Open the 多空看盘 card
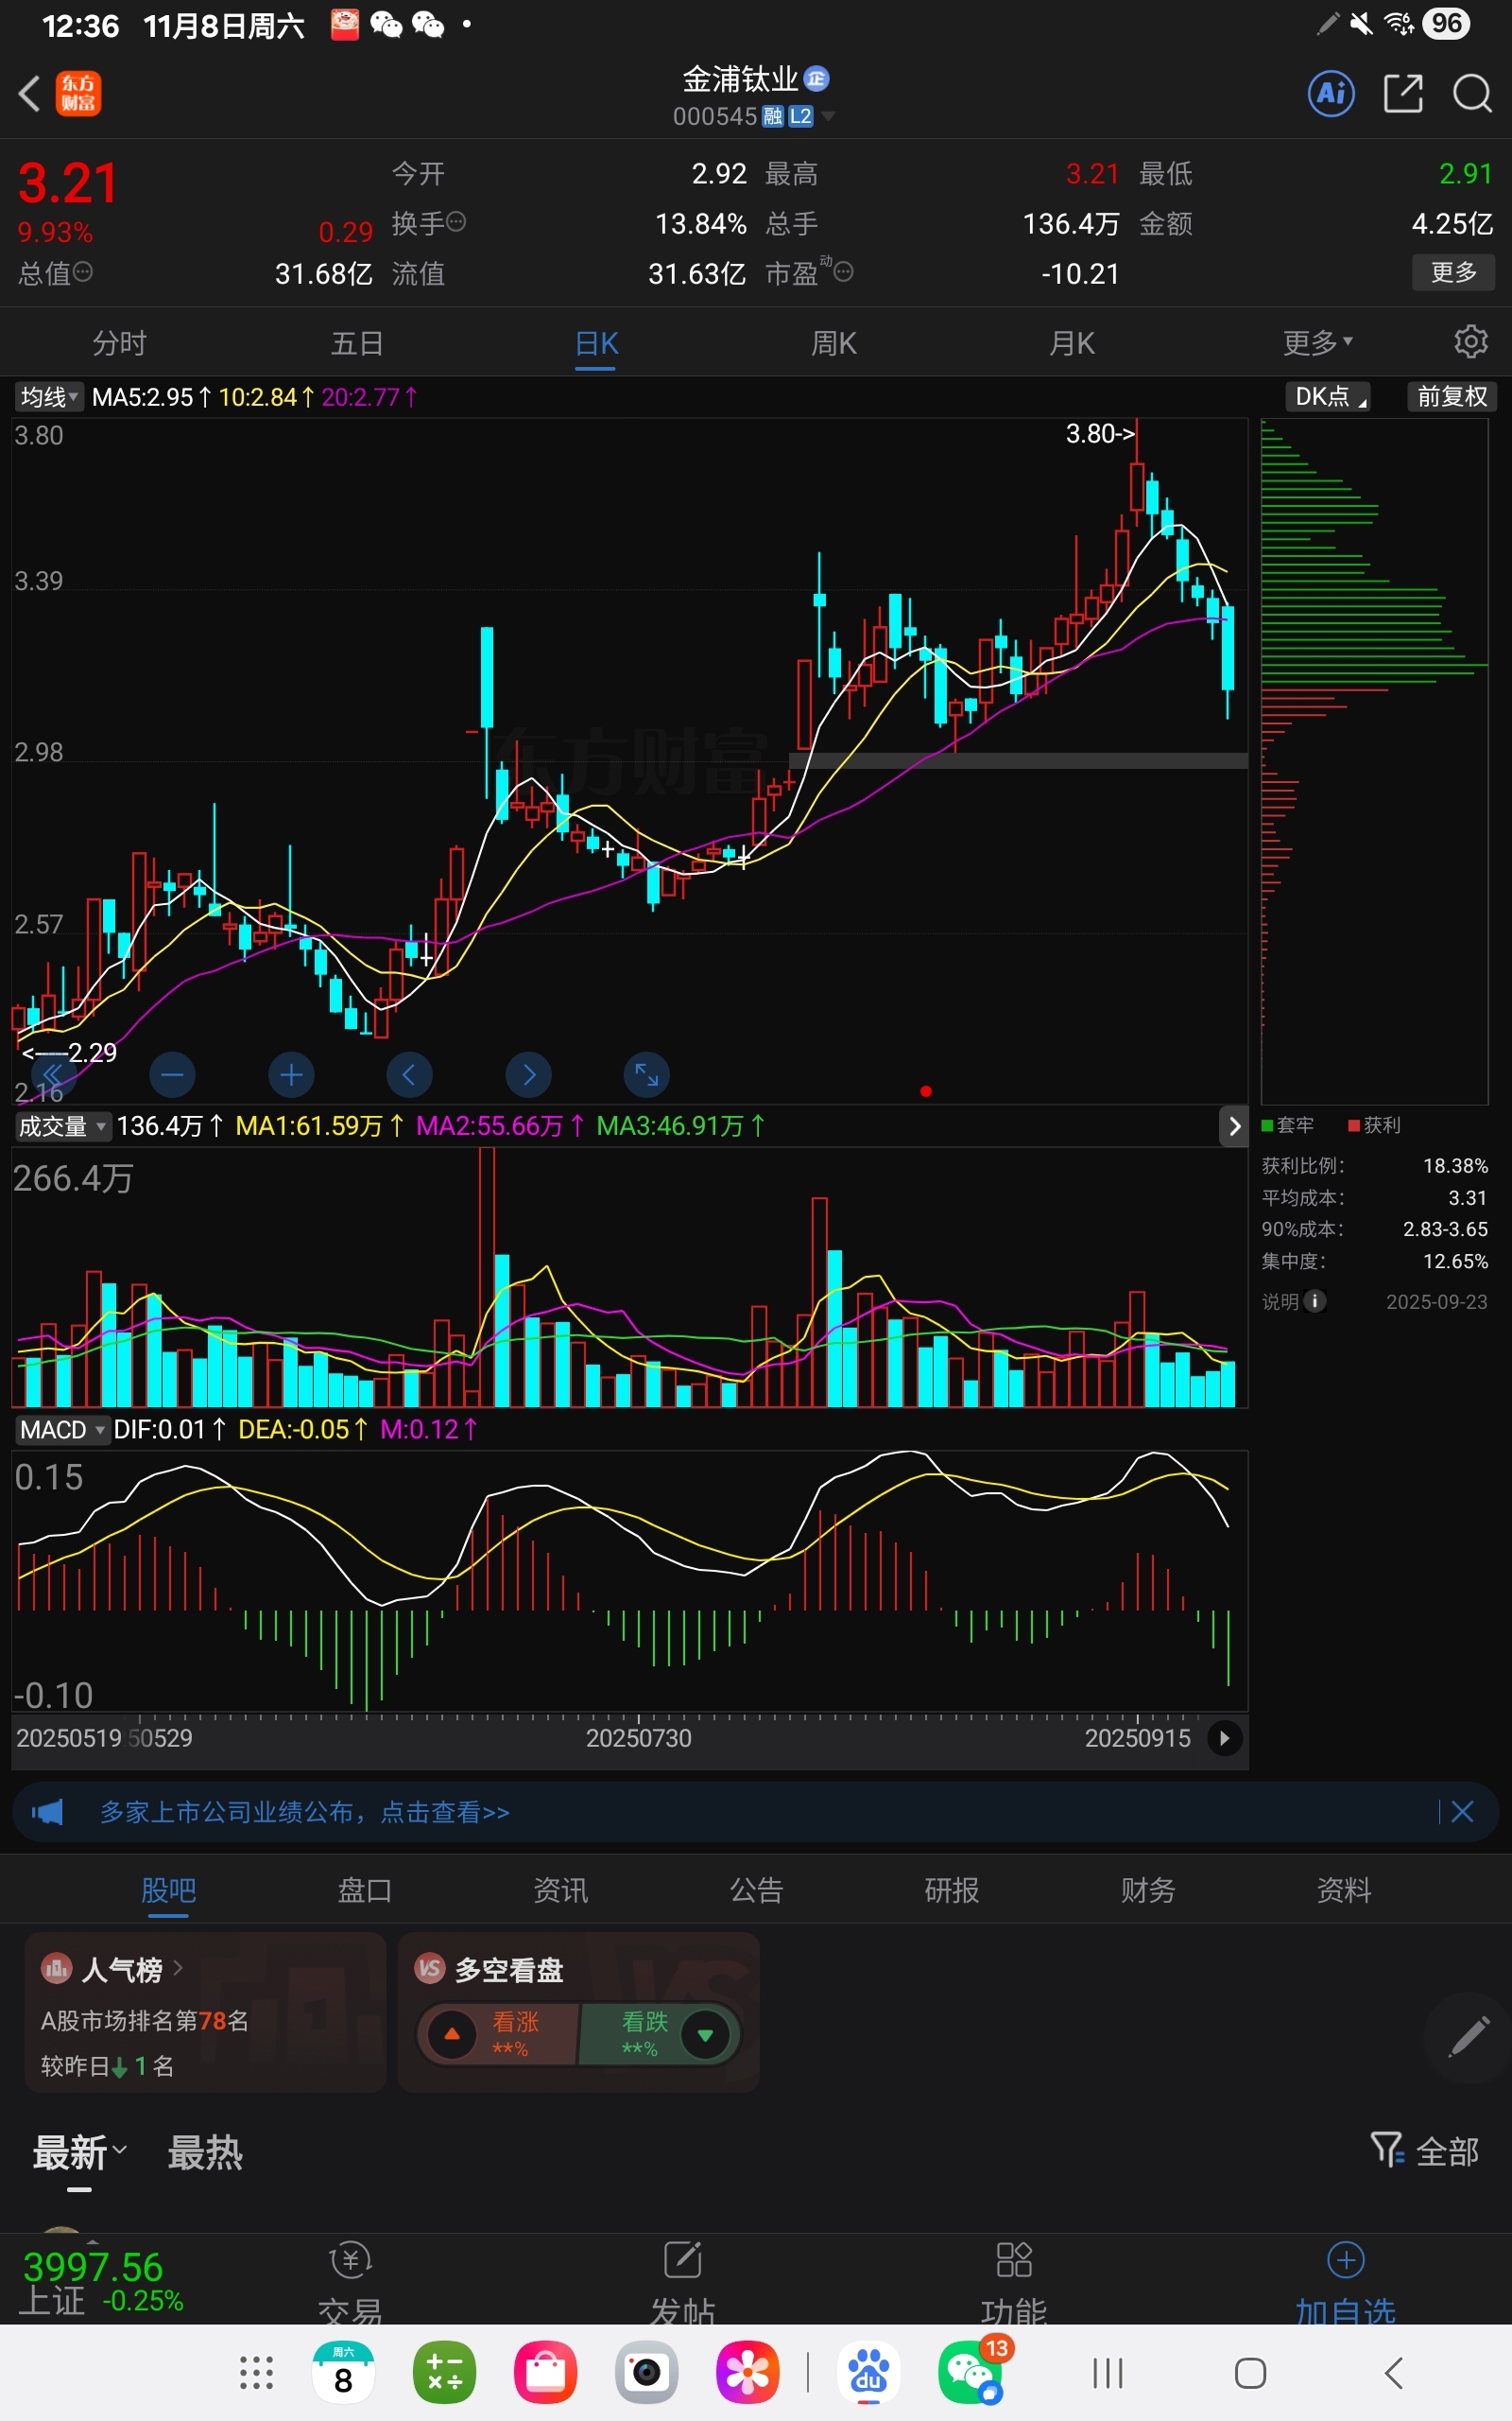The width and height of the screenshot is (1512, 2421). coord(578,2012)
